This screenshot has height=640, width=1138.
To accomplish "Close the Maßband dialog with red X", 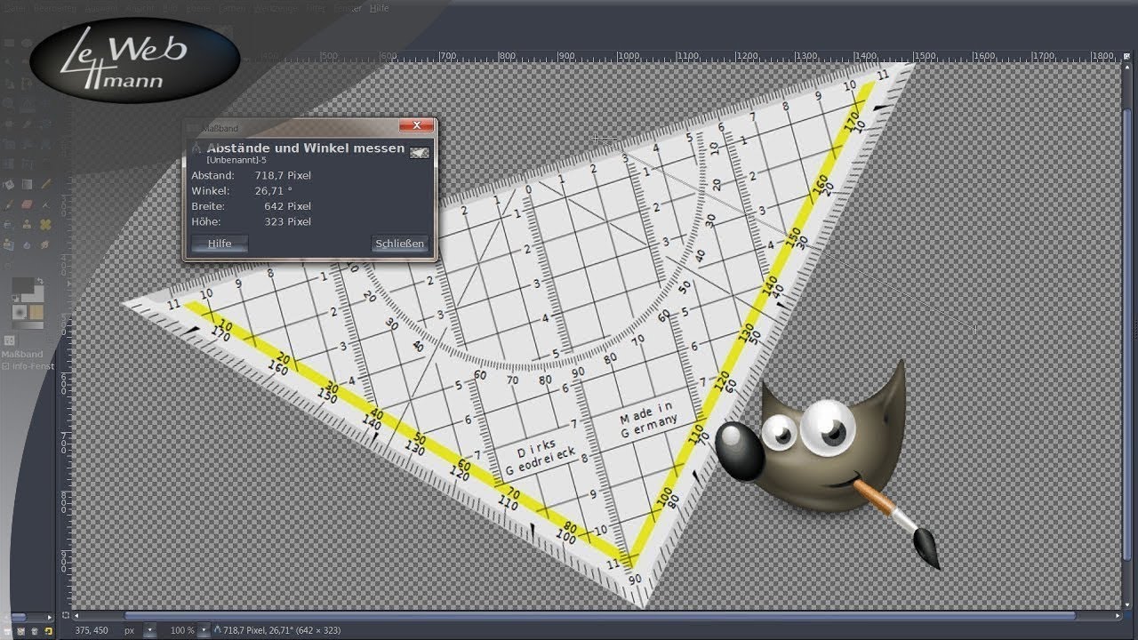I will coord(416,125).
